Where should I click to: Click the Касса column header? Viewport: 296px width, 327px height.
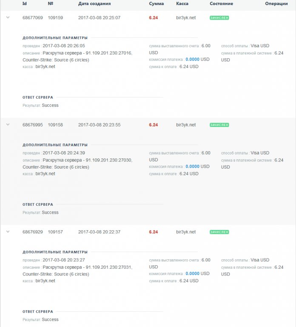[182, 3]
